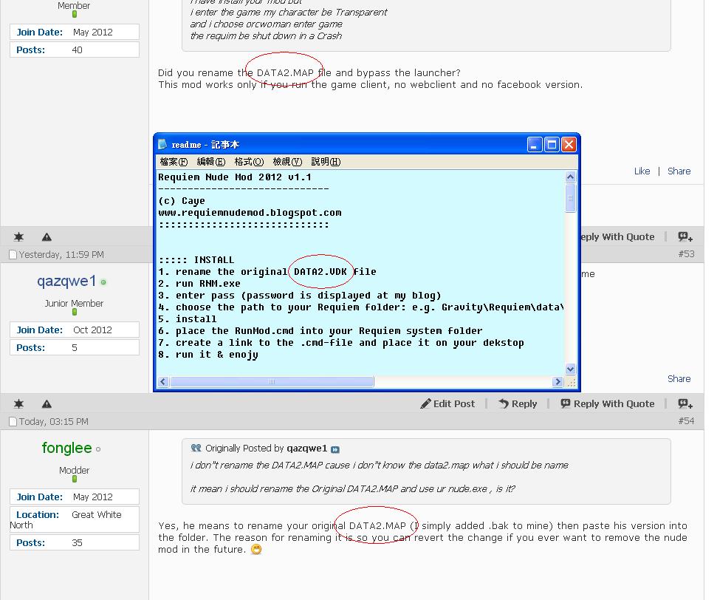Click the multi-quote icon beside post #54
The image size is (717, 600).
(x=685, y=403)
